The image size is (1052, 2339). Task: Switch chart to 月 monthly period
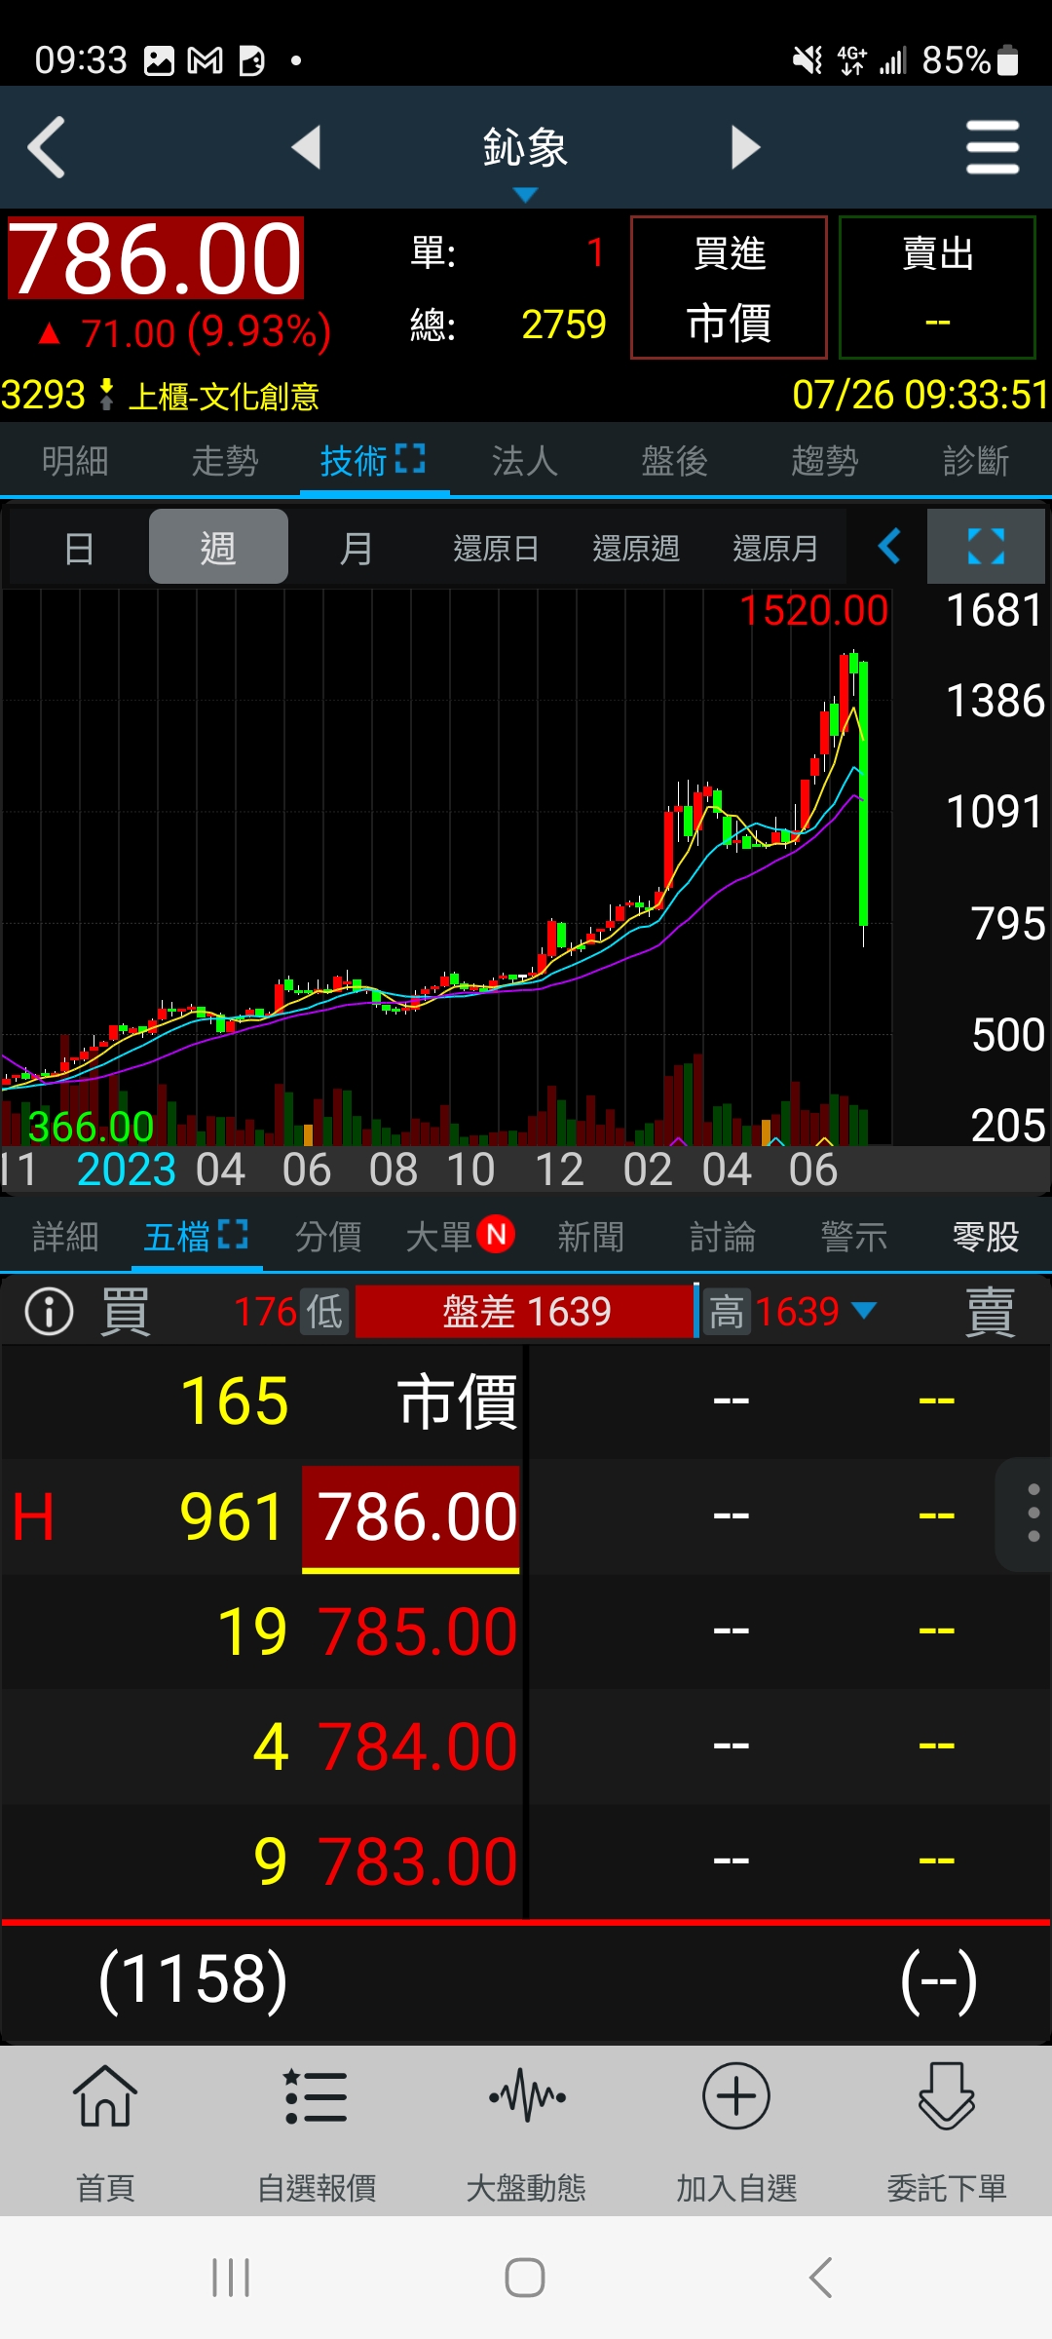point(357,548)
